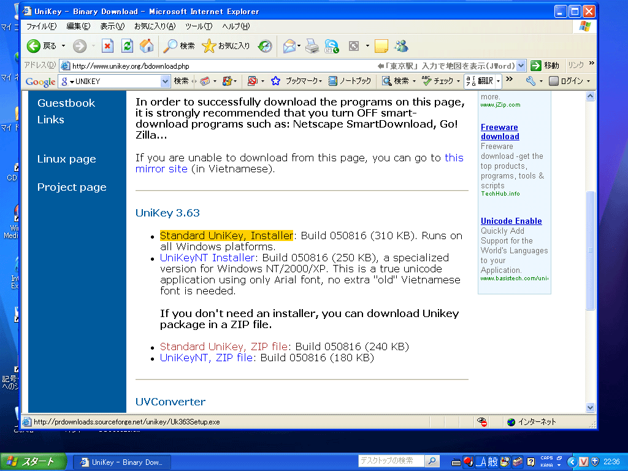
Task: Open the Messenger people icon
Action: tap(401, 46)
